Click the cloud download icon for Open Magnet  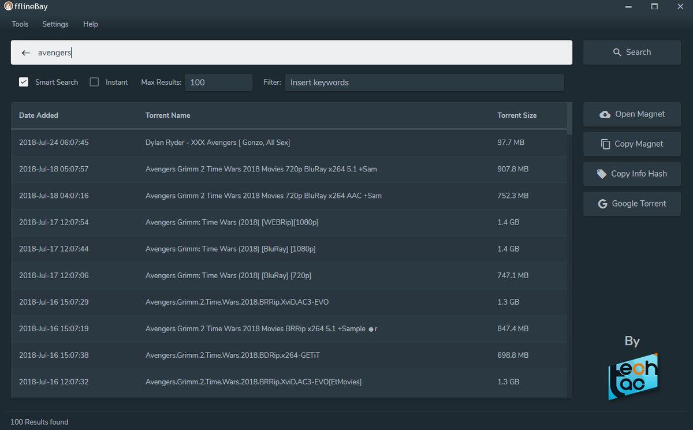(x=605, y=114)
